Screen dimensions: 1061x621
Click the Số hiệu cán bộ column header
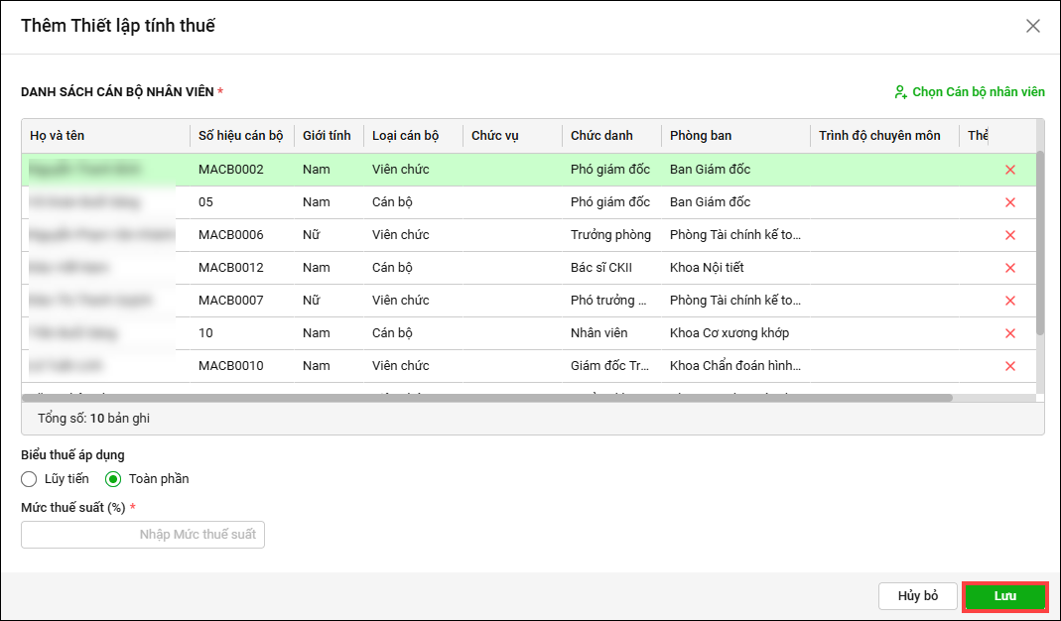coord(240,136)
